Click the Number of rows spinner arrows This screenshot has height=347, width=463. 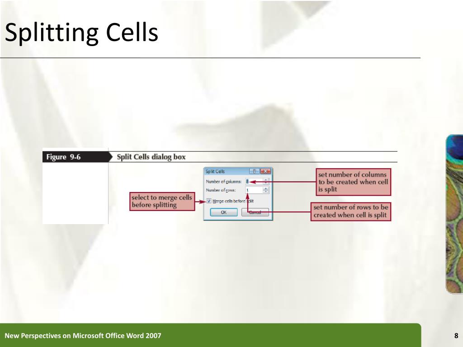click(x=266, y=190)
